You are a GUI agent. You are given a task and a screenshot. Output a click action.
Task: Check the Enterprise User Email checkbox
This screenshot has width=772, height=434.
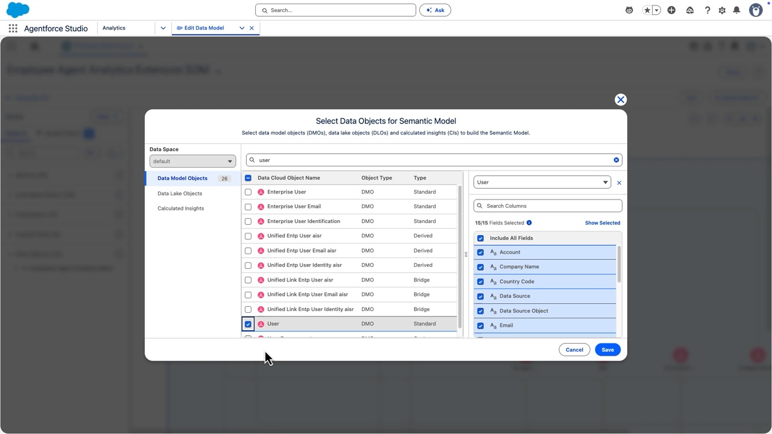pyautogui.click(x=248, y=207)
